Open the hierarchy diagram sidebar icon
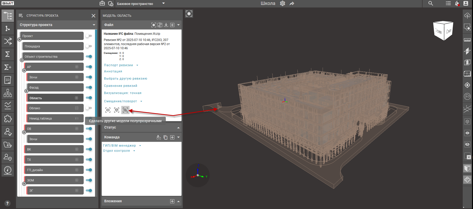Screen dimensions: 473x209 tap(8, 93)
